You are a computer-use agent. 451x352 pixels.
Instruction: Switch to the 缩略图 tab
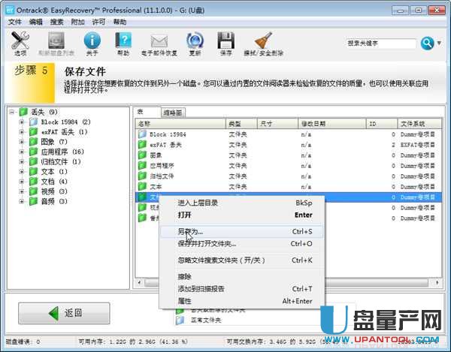coord(172,112)
